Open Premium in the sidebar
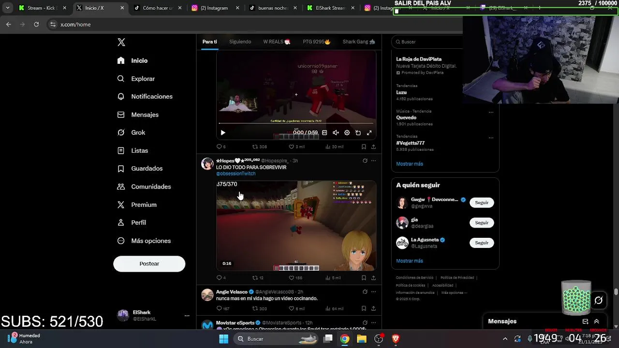Viewport: 619px width, 348px height. point(137,204)
